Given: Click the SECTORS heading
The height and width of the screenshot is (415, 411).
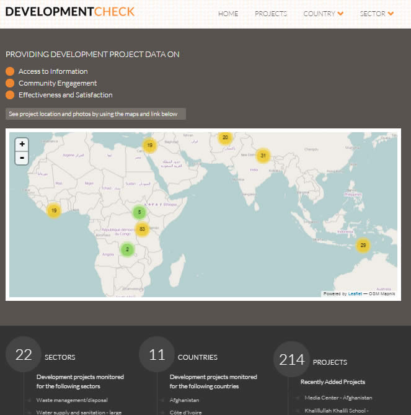Looking at the screenshot, I should 60,357.
